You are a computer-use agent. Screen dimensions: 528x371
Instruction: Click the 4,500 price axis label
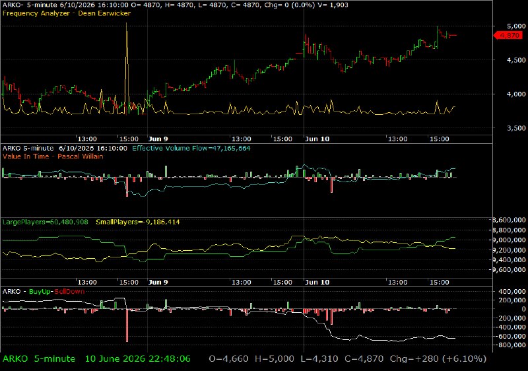pos(516,60)
